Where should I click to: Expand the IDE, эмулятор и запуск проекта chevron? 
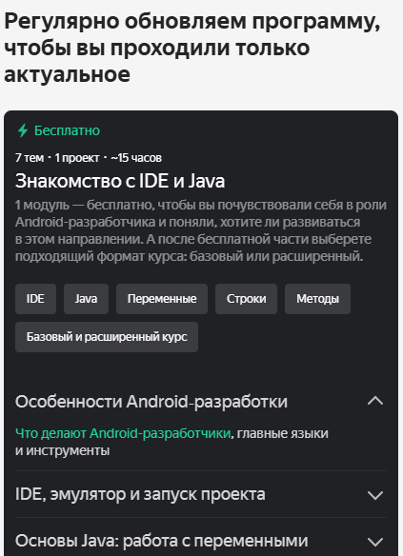click(375, 495)
